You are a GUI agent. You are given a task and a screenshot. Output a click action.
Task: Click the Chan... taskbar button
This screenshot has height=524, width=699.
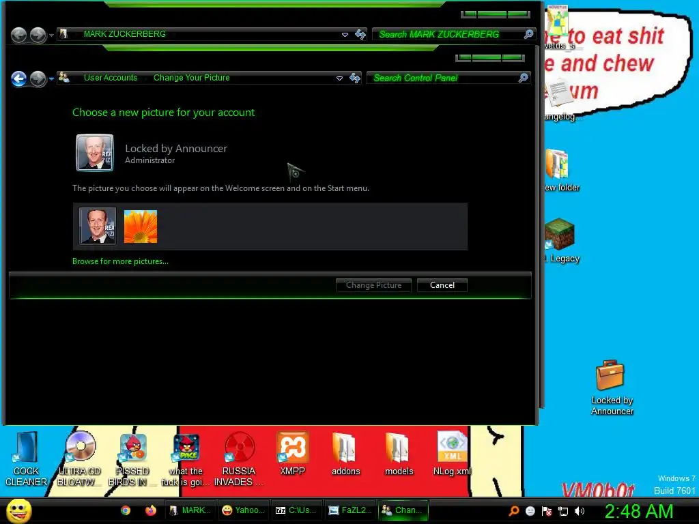click(x=403, y=510)
